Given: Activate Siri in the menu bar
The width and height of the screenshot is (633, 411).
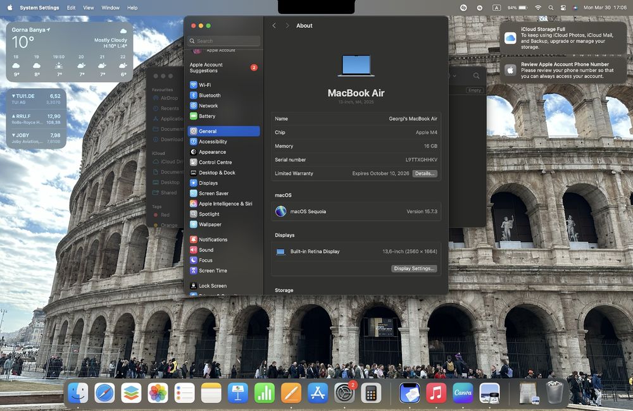Looking at the screenshot, I should 575,8.
